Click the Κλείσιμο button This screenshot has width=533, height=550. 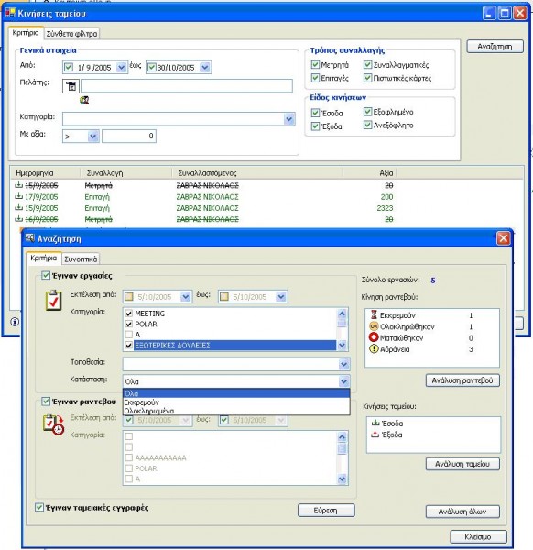(x=478, y=536)
